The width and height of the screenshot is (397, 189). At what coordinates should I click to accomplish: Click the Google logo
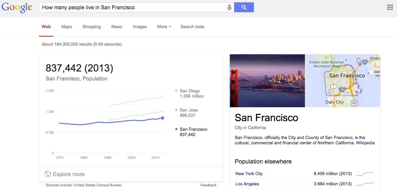click(x=17, y=8)
